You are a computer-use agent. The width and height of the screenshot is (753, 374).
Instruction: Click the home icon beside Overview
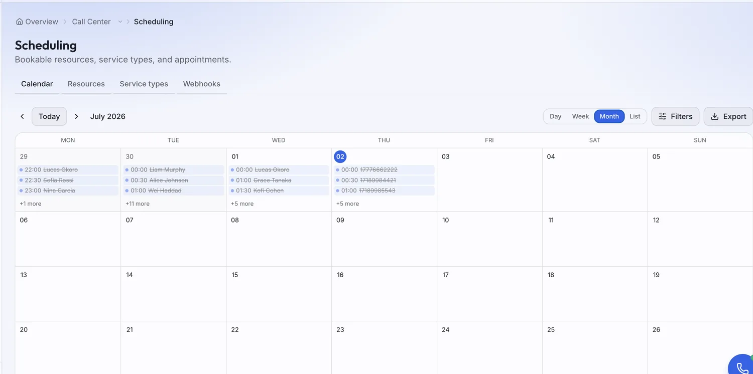point(19,22)
